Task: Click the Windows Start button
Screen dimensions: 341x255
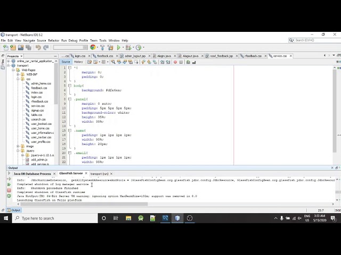Action: pos(6,218)
